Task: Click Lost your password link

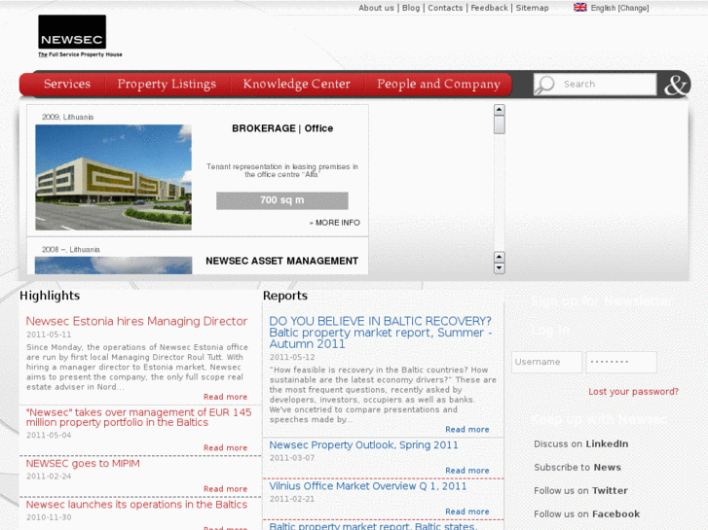Action: pos(633,392)
